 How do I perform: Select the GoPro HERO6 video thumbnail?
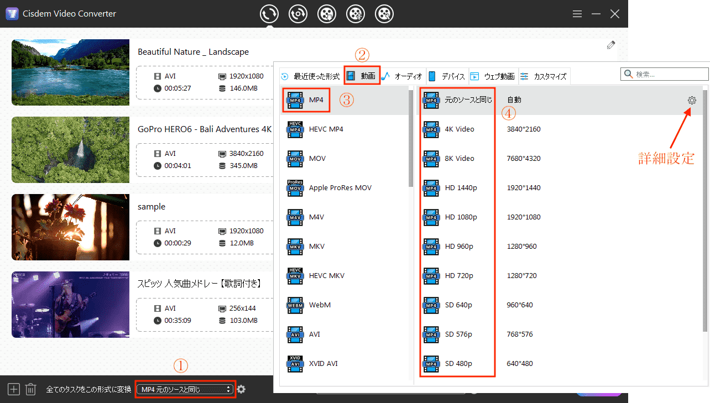click(70, 150)
